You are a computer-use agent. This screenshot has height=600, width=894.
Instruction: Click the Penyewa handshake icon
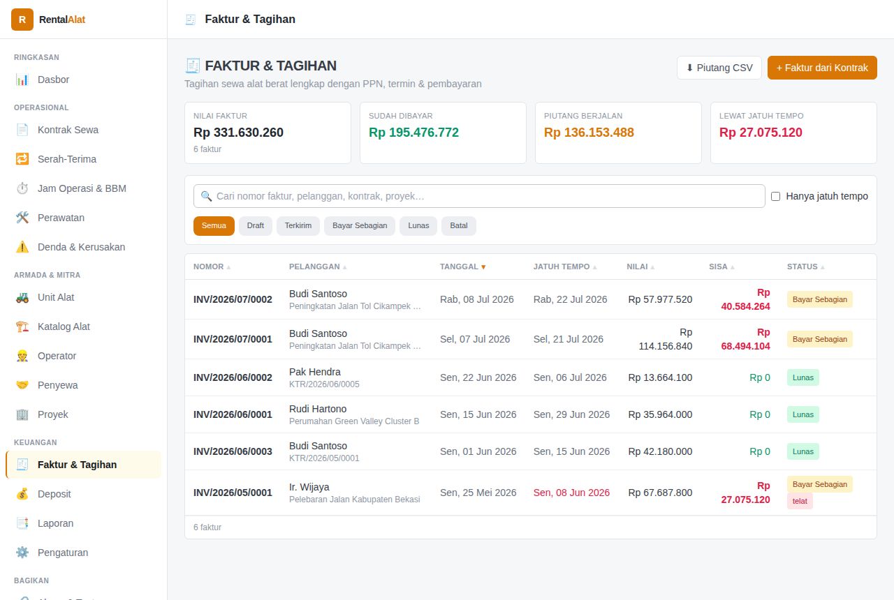click(x=22, y=385)
